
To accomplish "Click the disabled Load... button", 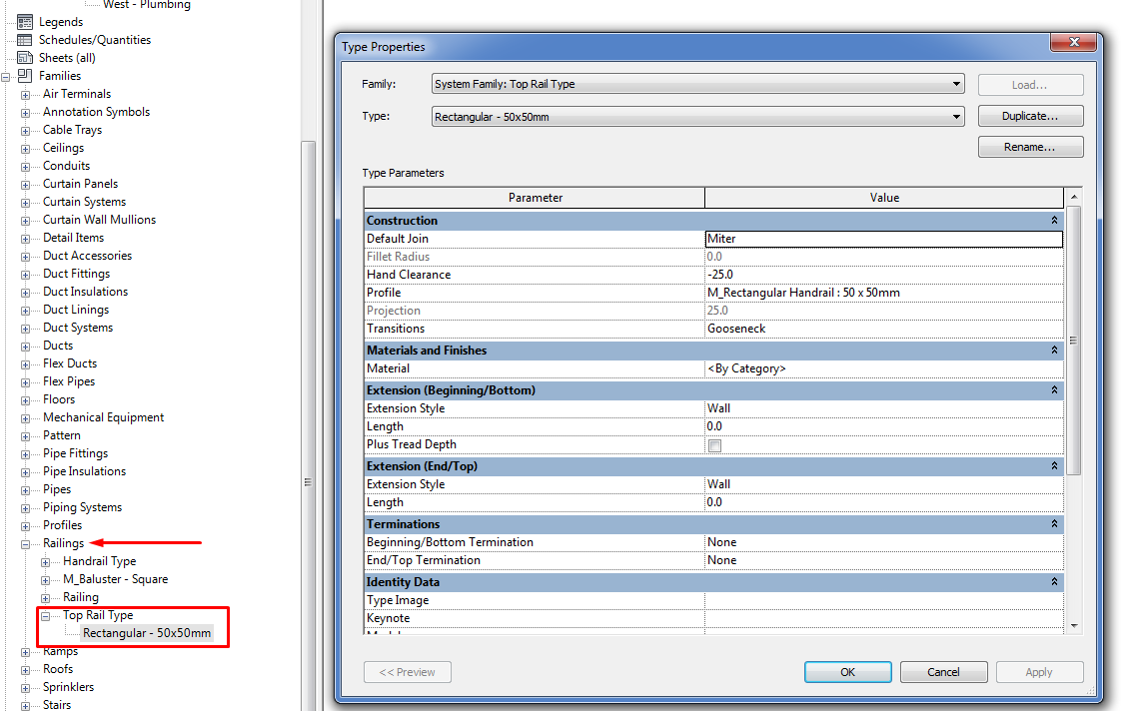I will (1030, 85).
